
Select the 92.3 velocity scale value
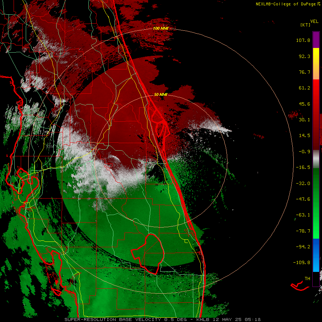[x=304, y=56]
